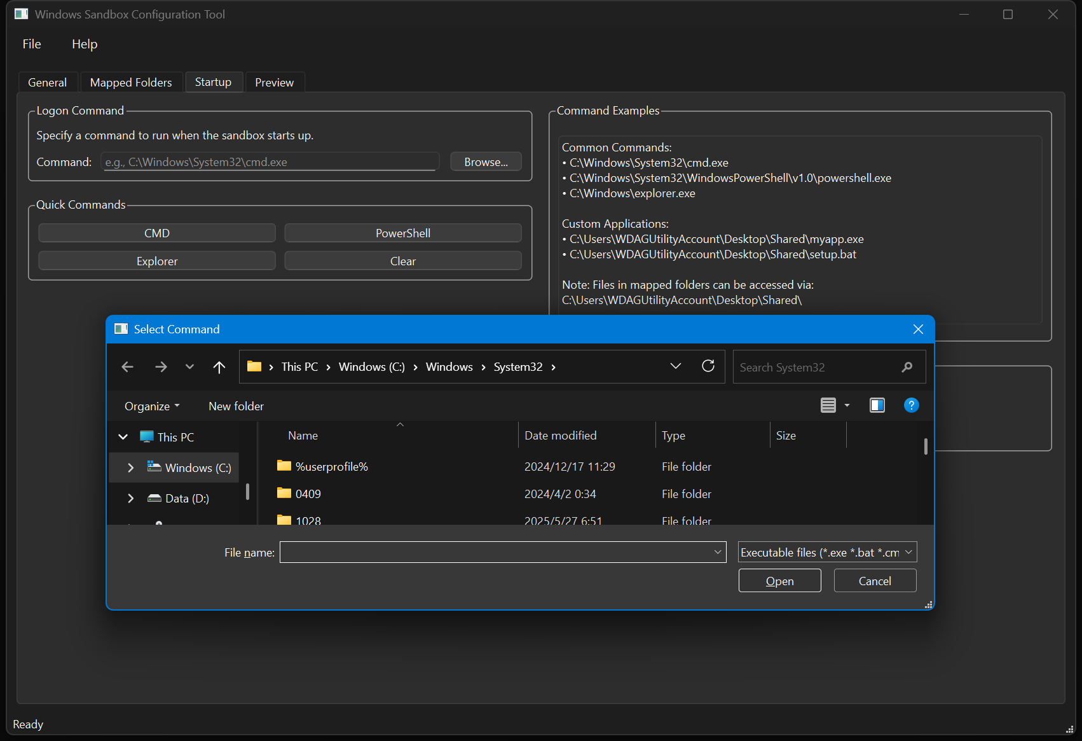Viewport: 1082px width, 741px height.
Task: Click Windows (C:) breadcrumb segment
Action: tap(371, 367)
